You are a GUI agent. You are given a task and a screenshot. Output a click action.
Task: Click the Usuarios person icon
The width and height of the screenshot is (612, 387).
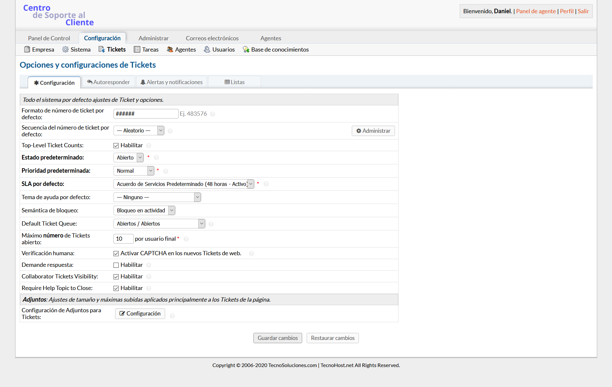pyautogui.click(x=207, y=49)
